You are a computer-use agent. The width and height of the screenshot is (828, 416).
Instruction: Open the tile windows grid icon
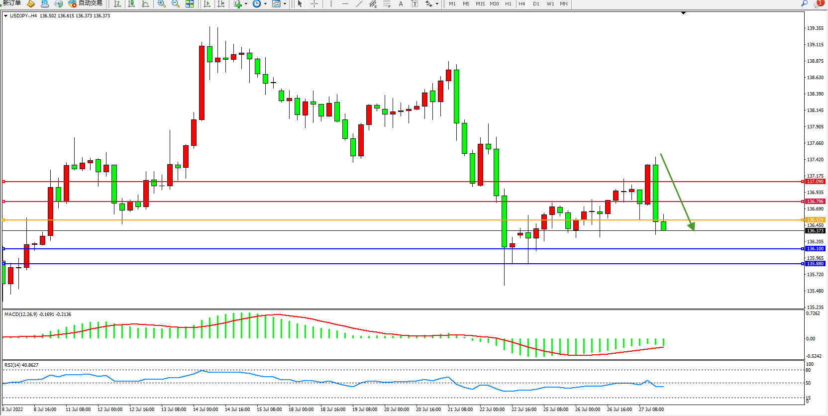click(x=190, y=4)
